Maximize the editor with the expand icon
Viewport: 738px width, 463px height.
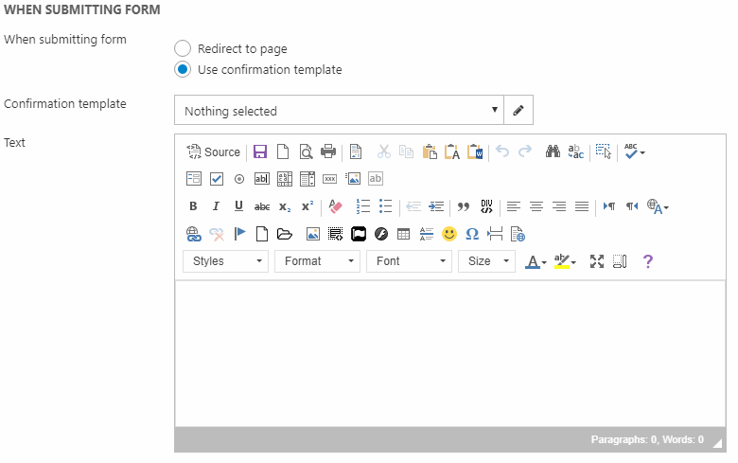(597, 261)
